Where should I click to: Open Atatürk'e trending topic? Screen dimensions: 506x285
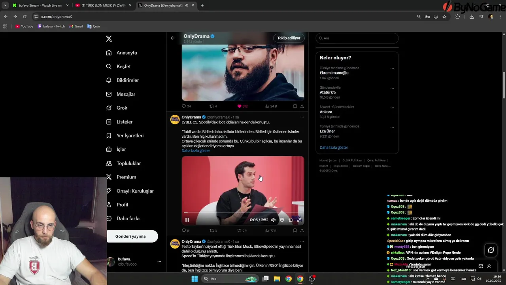click(x=328, y=92)
